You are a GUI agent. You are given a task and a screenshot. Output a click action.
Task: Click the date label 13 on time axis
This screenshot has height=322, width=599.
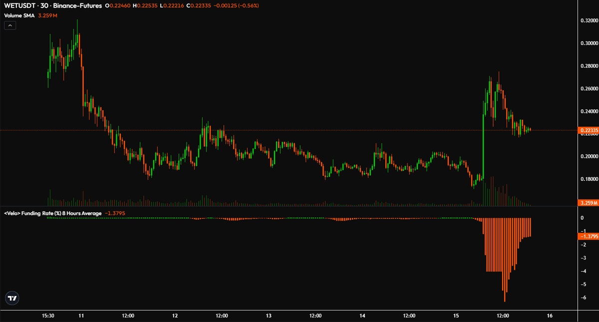[269, 316]
